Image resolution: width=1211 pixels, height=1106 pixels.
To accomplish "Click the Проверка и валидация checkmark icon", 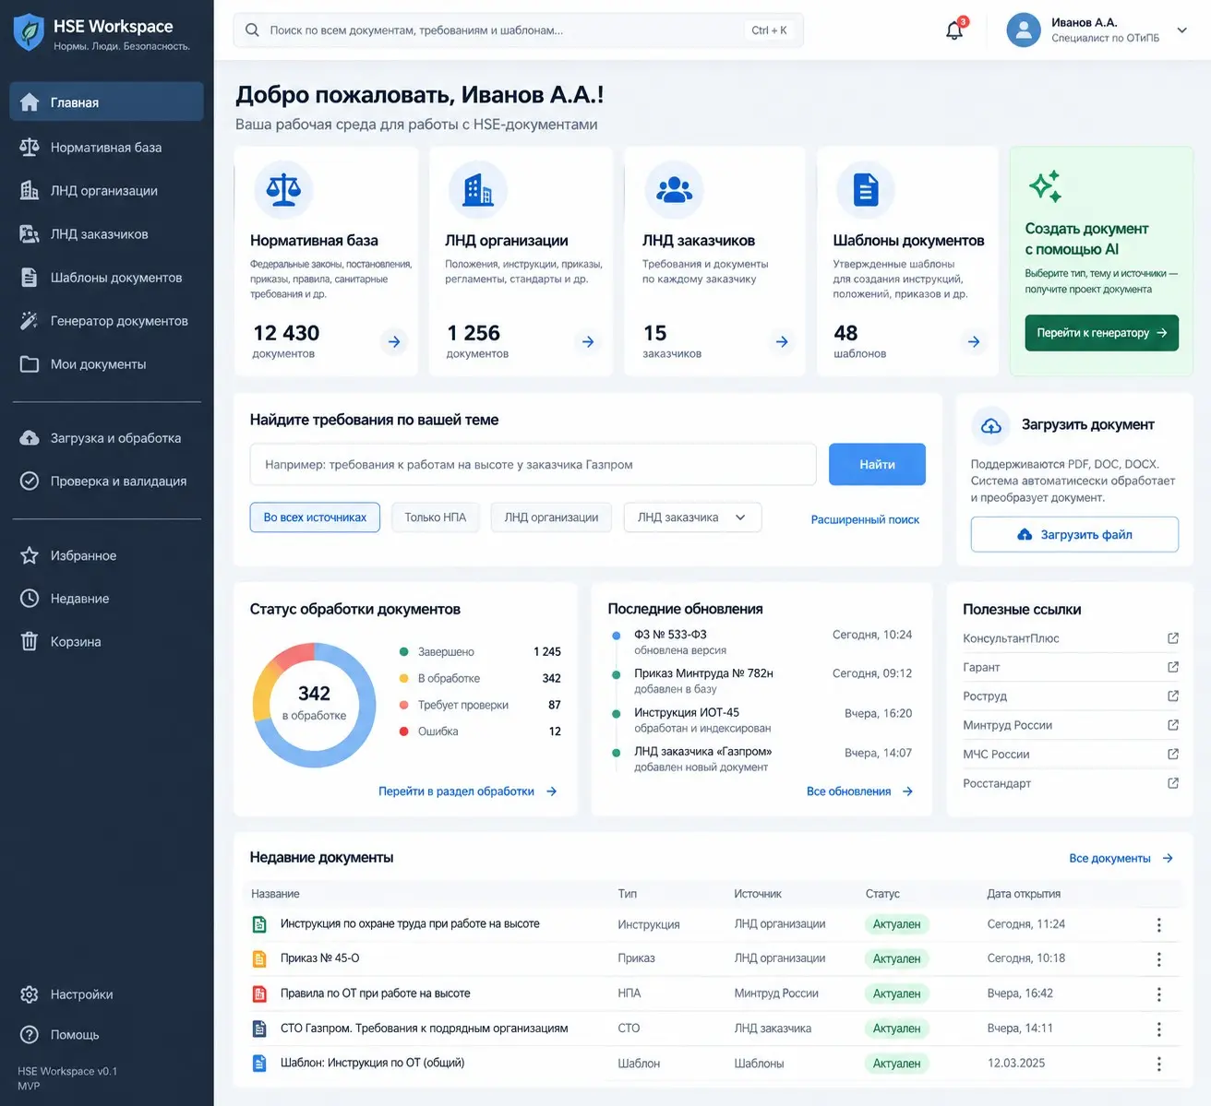I will click(x=30, y=481).
